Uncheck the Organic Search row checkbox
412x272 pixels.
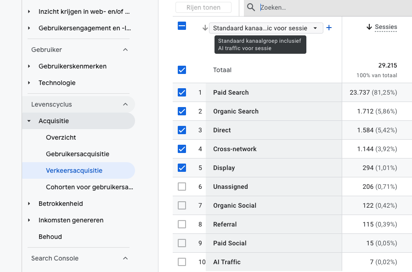pyautogui.click(x=182, y=111)
